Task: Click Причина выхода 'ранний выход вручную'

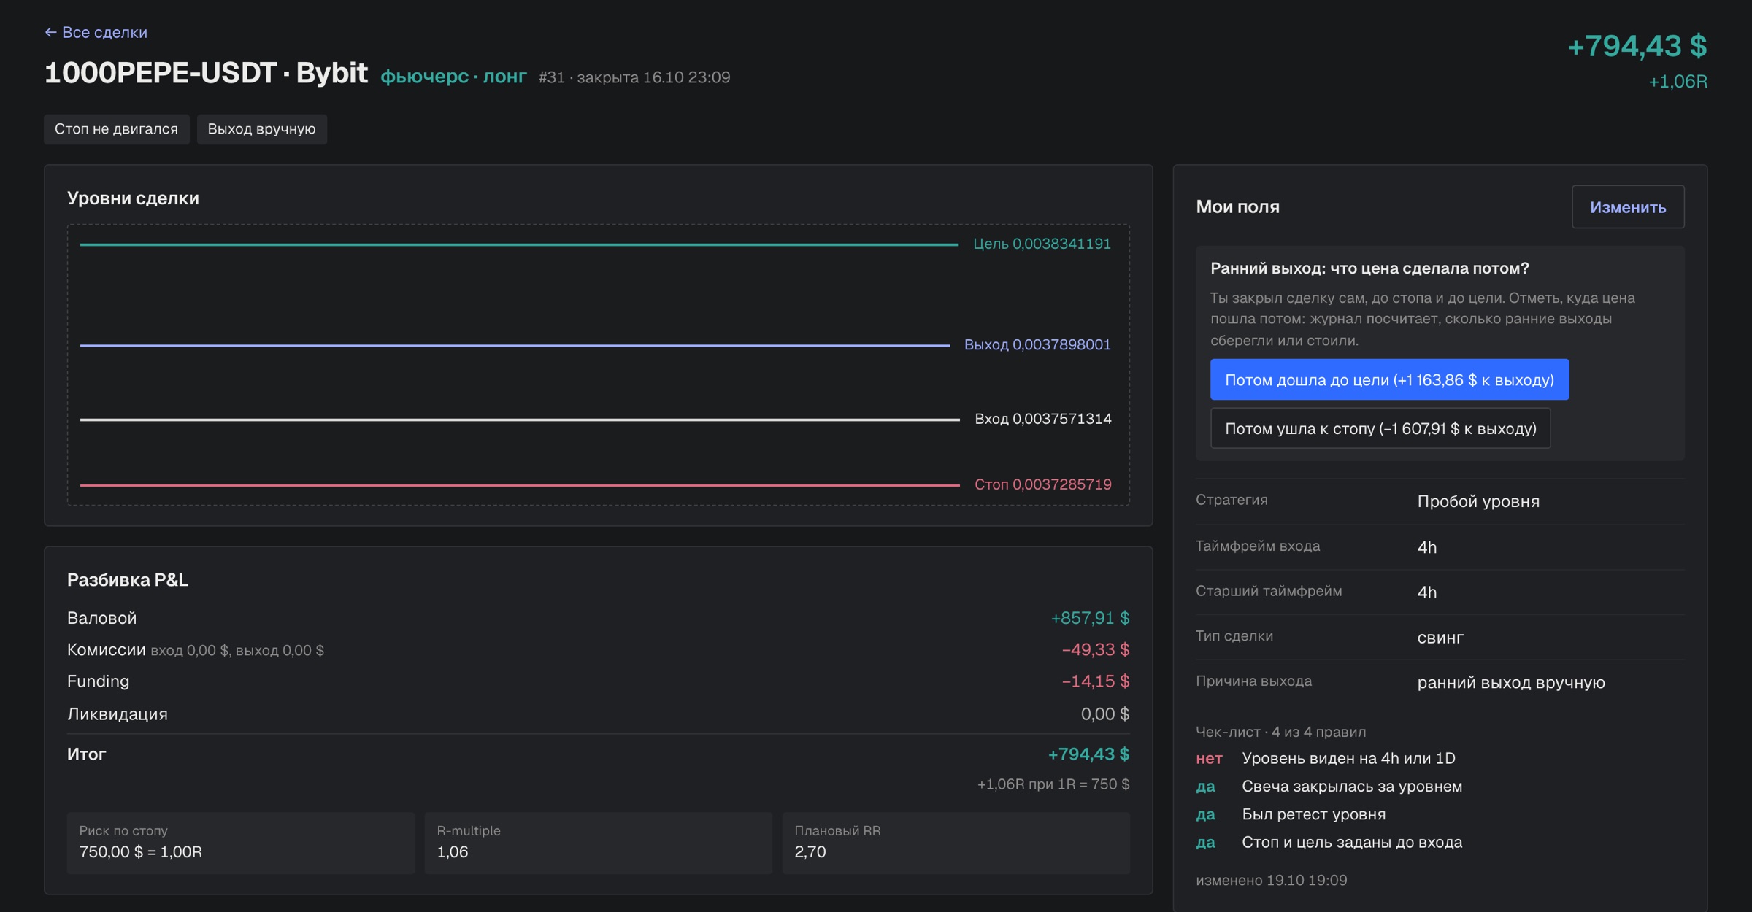Action: tap(1511, 683)
